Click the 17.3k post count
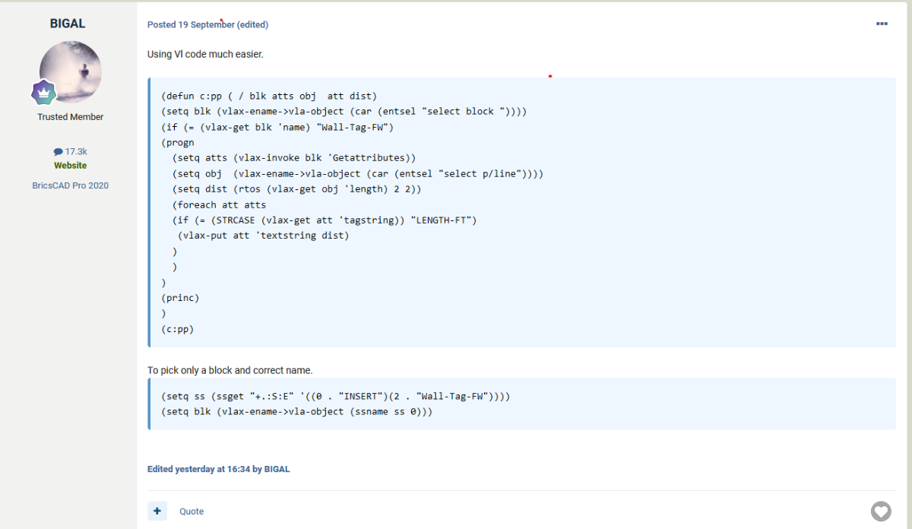This screenshot has width=912, height=529. (76, 152)
